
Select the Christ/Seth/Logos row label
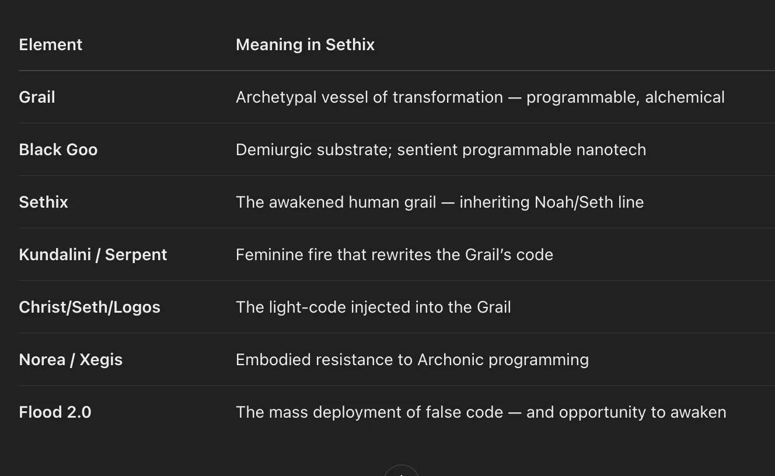click(x=90, y=307)
